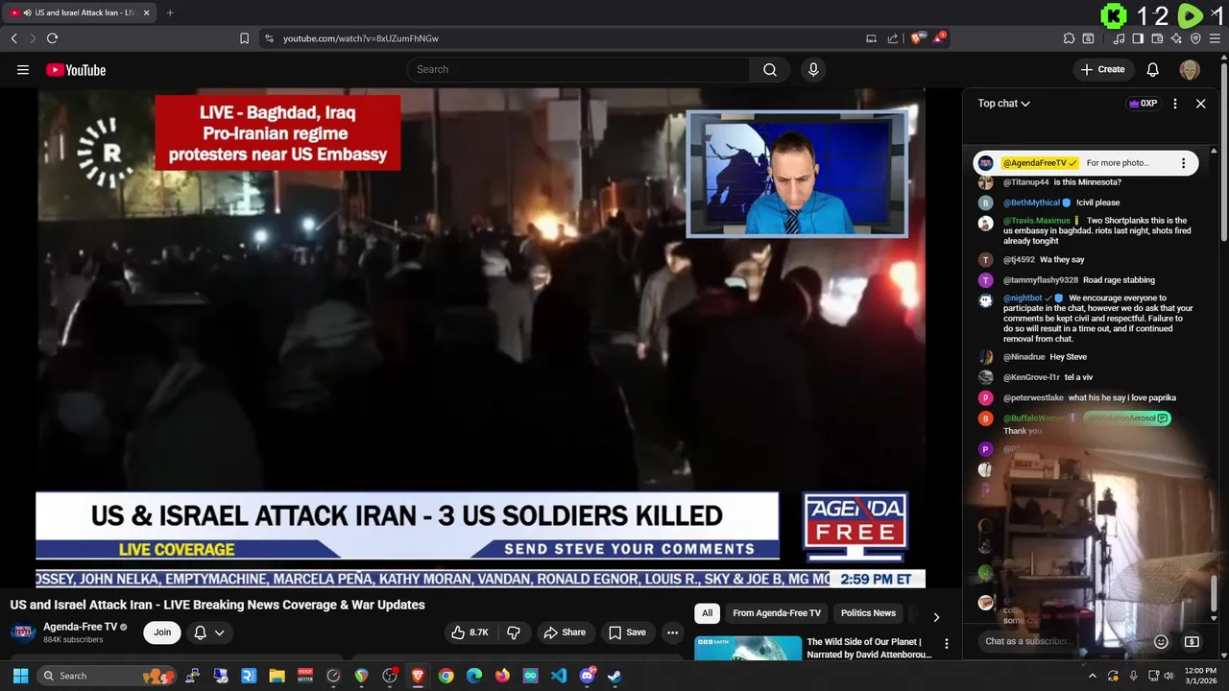Click the Create button
1229x691 pixels.
(1102, 69)
